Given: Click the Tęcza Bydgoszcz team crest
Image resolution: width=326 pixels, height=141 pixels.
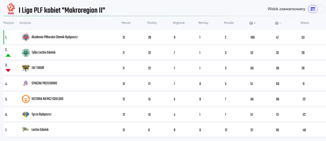Looking at the screenshot, I should 26,114.
